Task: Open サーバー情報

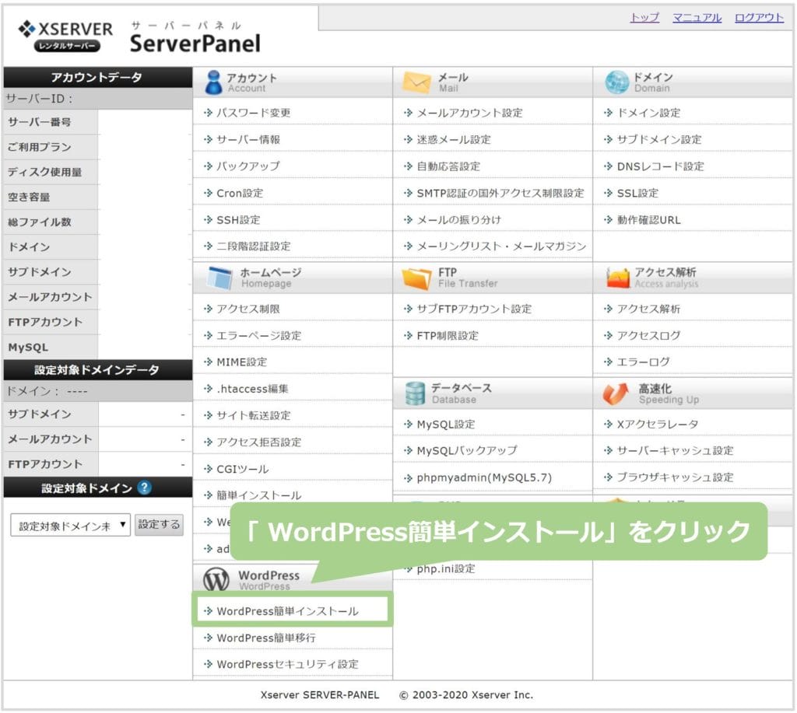Action: (248, 140)
